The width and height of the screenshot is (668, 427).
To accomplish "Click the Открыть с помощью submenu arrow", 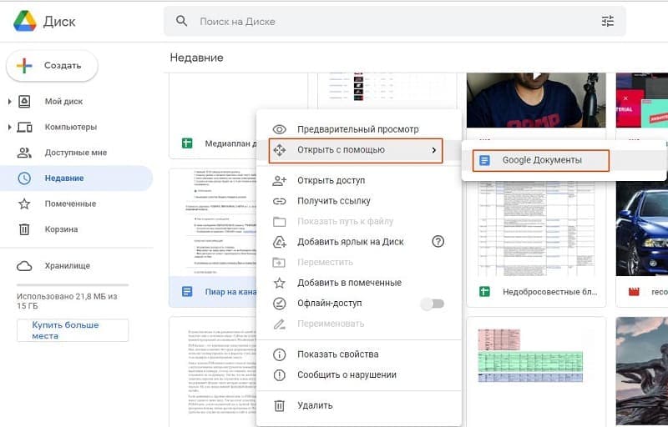I will pyautogui.click(x=433, y=150).
